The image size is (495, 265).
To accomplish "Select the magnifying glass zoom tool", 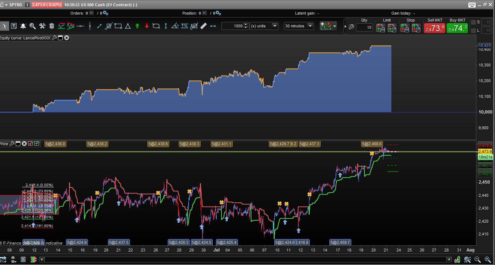I will 32,26.
